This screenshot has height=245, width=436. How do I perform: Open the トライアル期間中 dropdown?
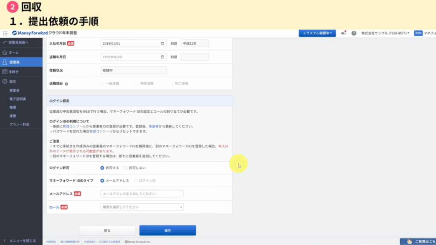[317, 33]
